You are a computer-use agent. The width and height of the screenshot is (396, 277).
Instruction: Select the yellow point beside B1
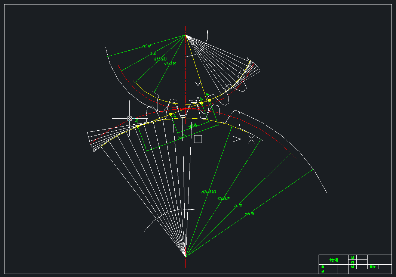tap(171, 115)
